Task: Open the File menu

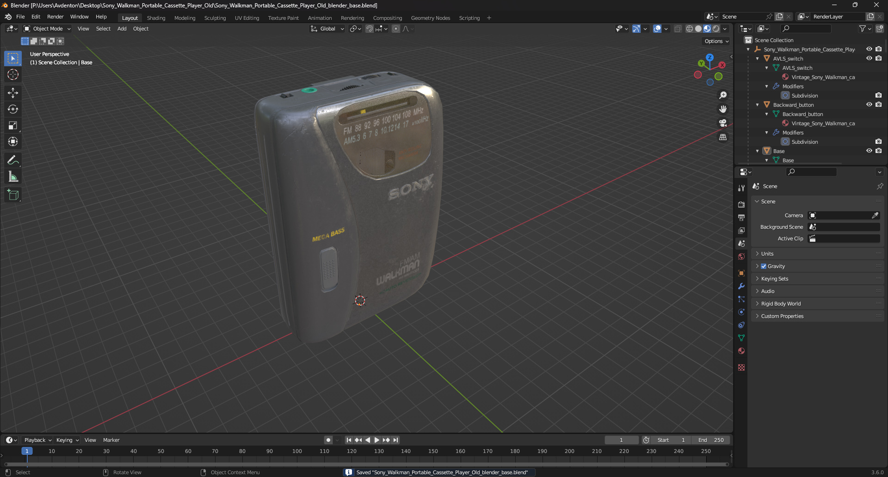Action: pos(20,17)
